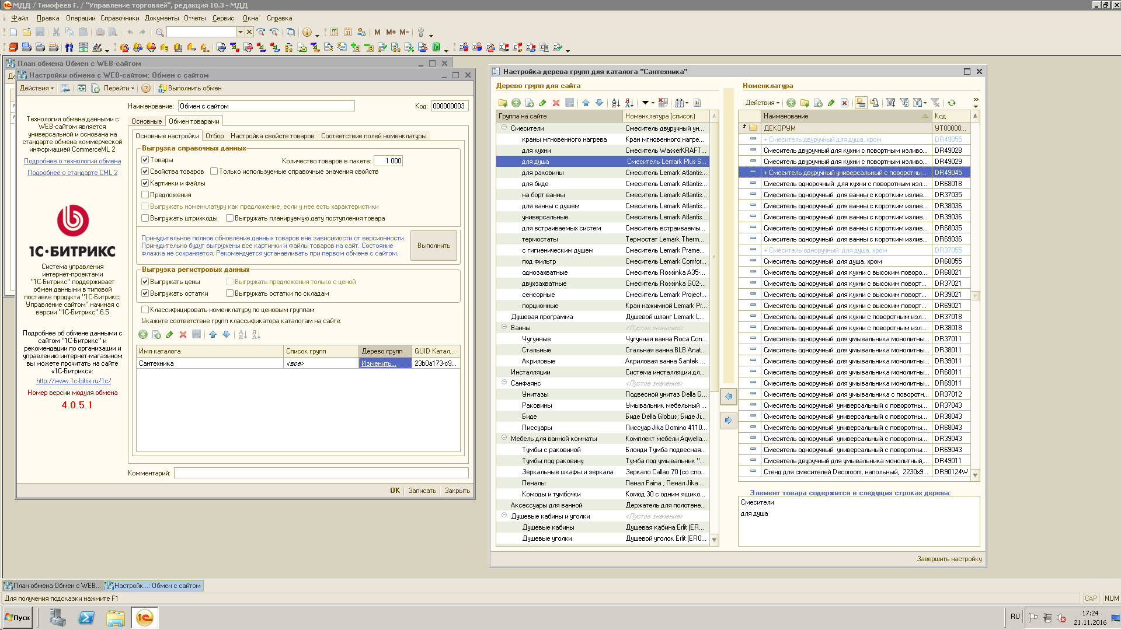The image size is (1121, 630).
Task: Click move up arrow in tree groups toolbar
Action: pos(586,103)
